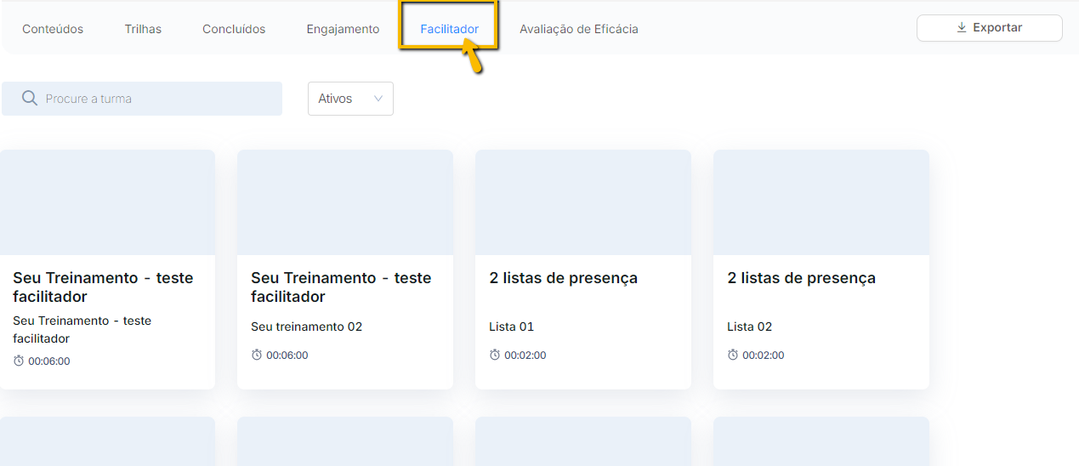Click the clock icon on Lista 01 card
Image resolution: width=1079 pixels, height=466 pixels.
[495, 355]
